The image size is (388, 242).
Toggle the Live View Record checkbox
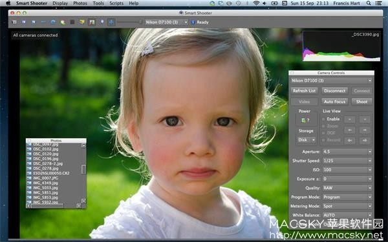[x=323, y=140]
